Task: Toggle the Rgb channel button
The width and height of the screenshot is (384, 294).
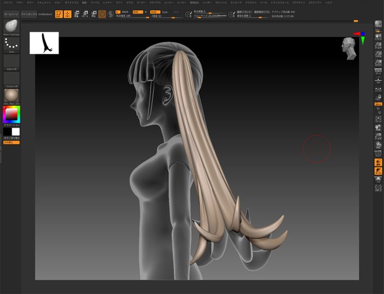Action: coord(138,12)
